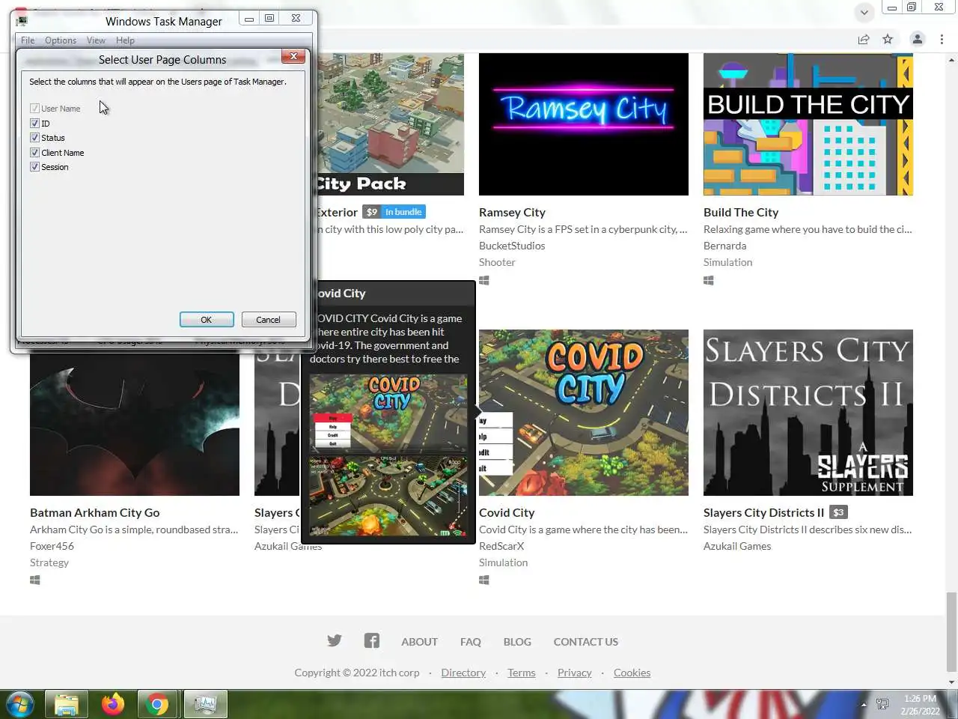Toggle the Client Name checkbox
The image size is (958, 719).
point(34,153)
